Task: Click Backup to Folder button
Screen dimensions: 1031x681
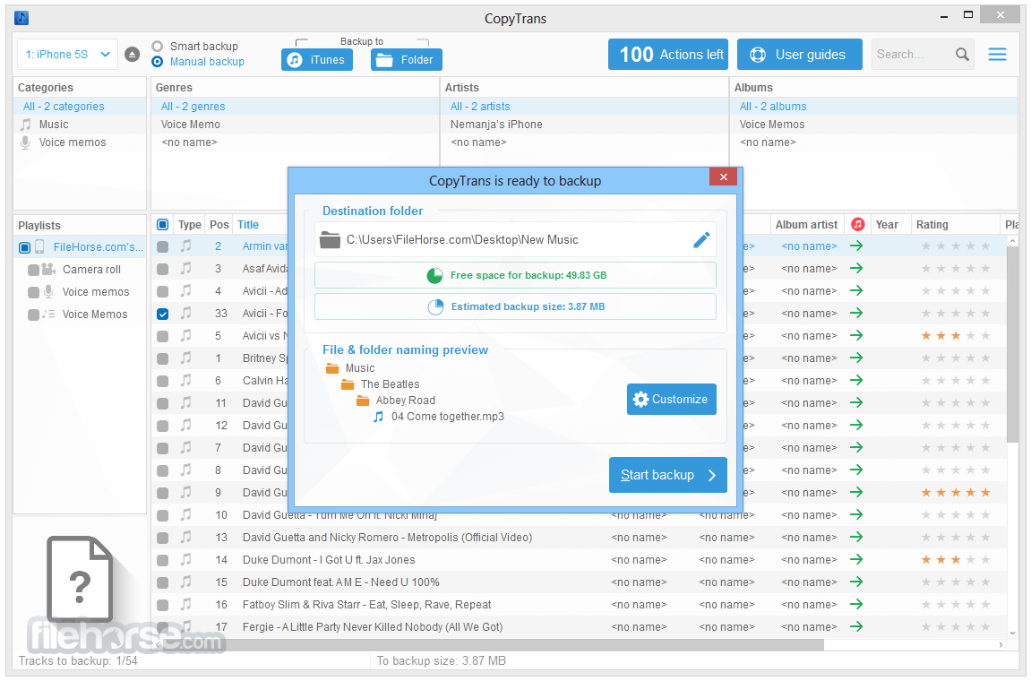Action: click(x=407, y=60)
